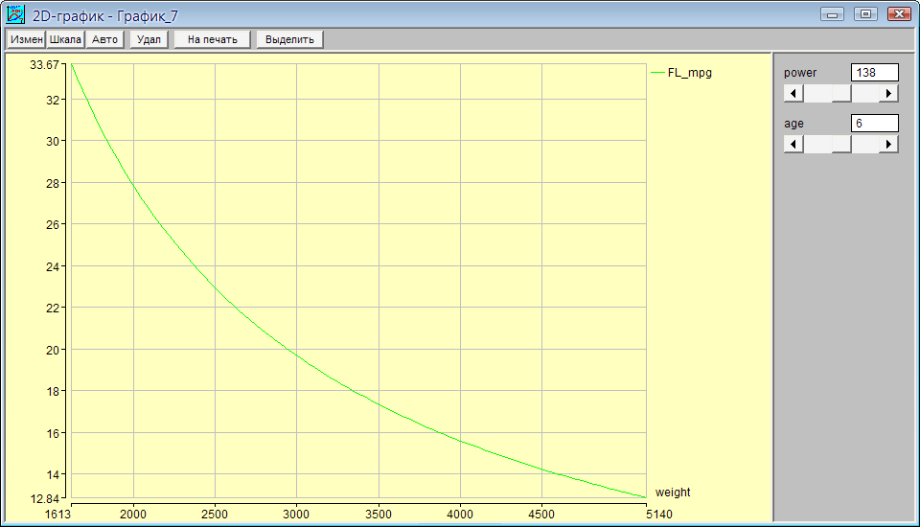The height and width of the screenshot is (527, 920).
Task: Apply auto-scaling with the Авто button
Action: click(x=105, y=39)
